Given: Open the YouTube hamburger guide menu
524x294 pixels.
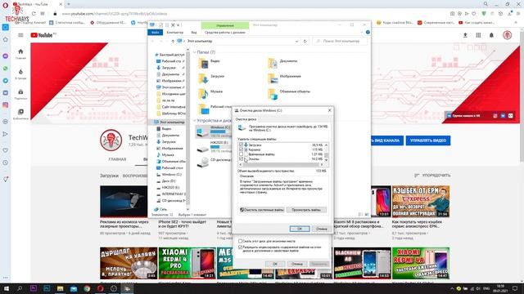Looking at the screenshot, I should 20,35.
